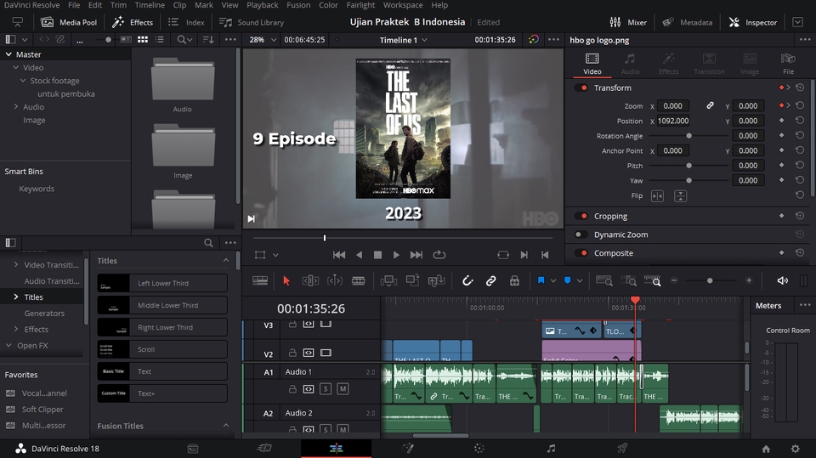Adjust the Pitch slider

688,166
